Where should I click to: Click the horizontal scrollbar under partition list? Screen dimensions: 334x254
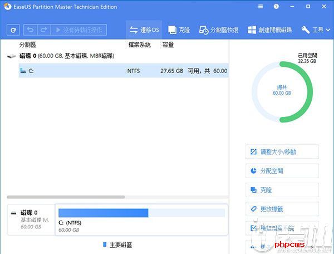[x=66, y=197]
